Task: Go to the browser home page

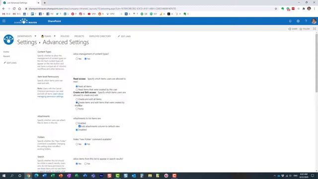Action: coord(19,9)
